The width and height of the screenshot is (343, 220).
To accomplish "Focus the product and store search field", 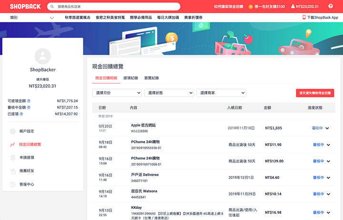I will pyautogui.click(x=114, y=7).
